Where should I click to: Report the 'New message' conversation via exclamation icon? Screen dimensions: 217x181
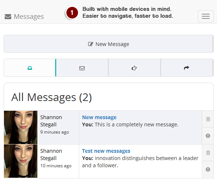tap(208, 136)
